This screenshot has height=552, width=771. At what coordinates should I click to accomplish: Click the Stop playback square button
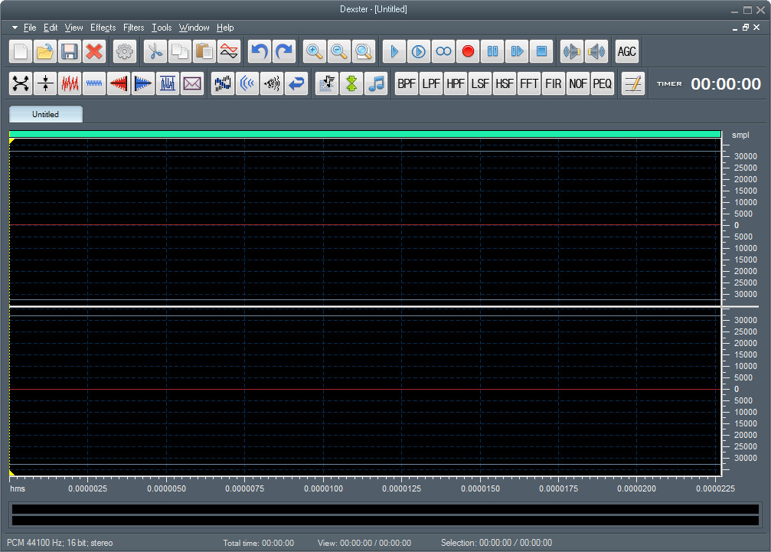pos(541,51)
